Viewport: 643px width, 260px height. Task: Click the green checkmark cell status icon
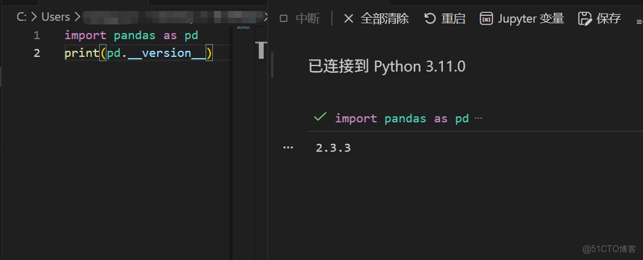(319, 117)
